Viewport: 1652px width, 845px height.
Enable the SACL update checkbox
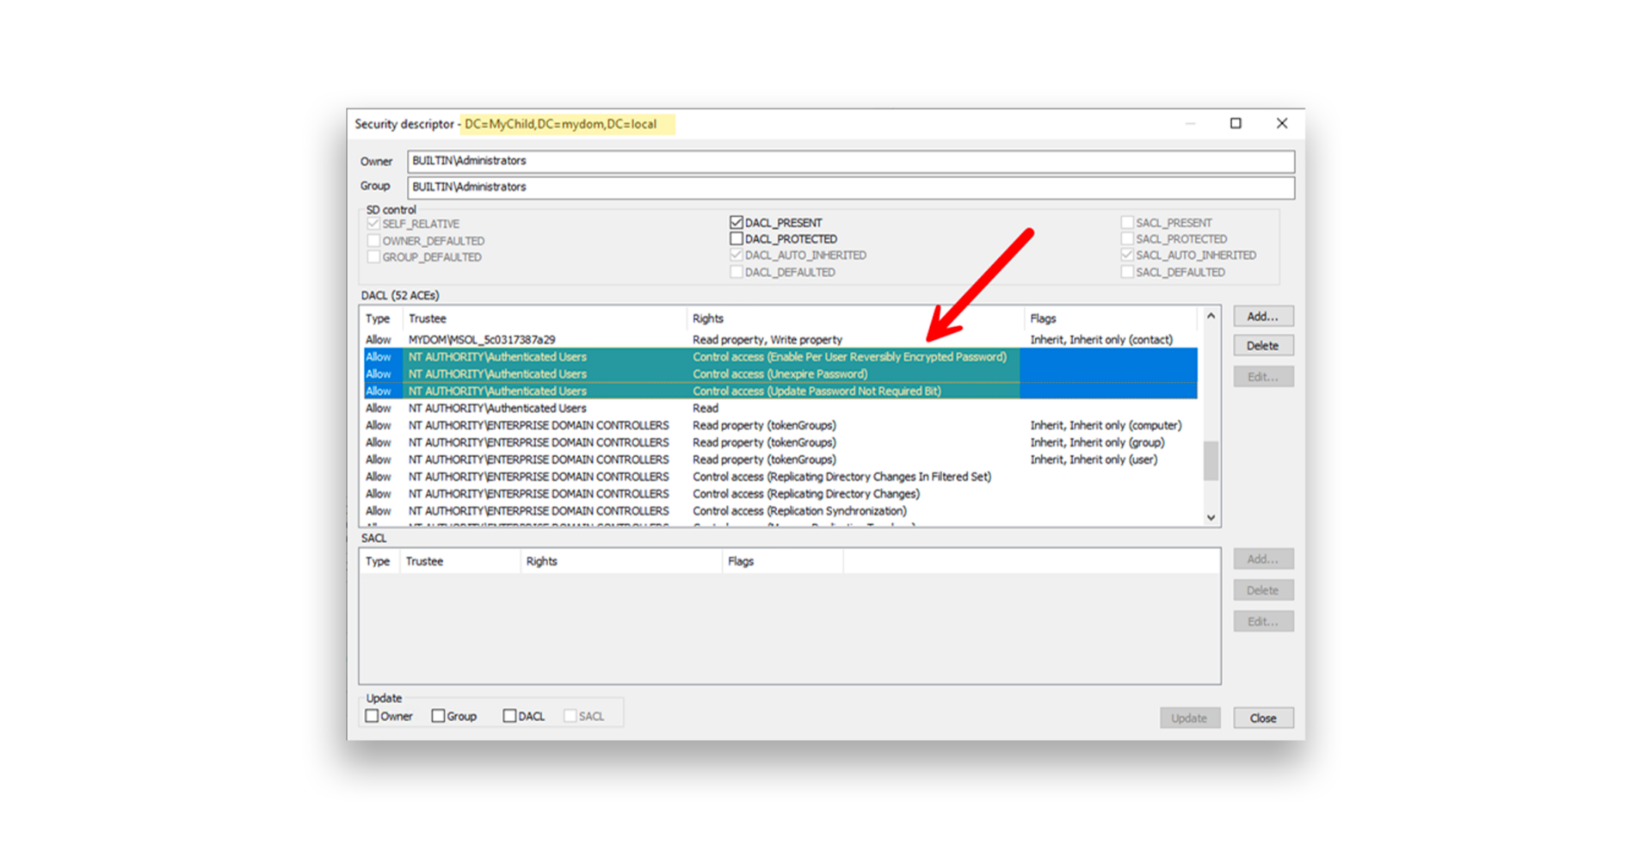point(570,715)
